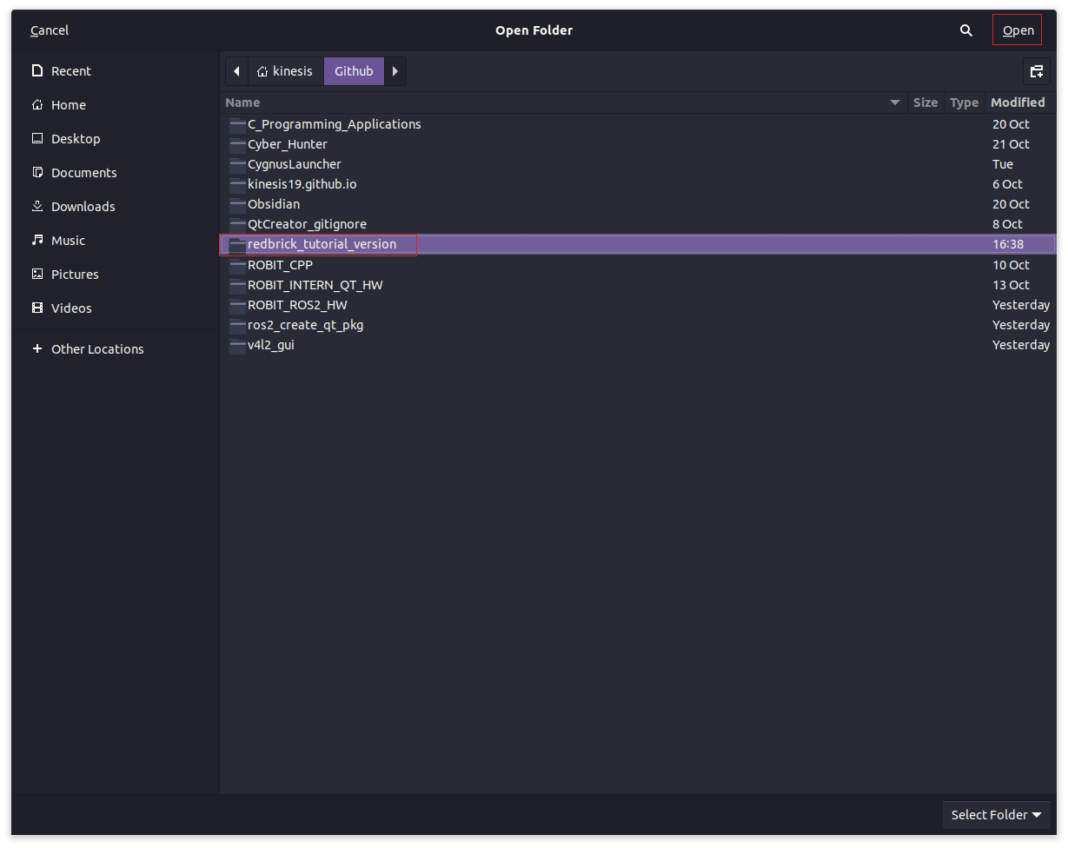Viewport: 1068px width, 848px height.
Task: Select the text QtCreator_gitignore
Action: [x=307, y=224]
